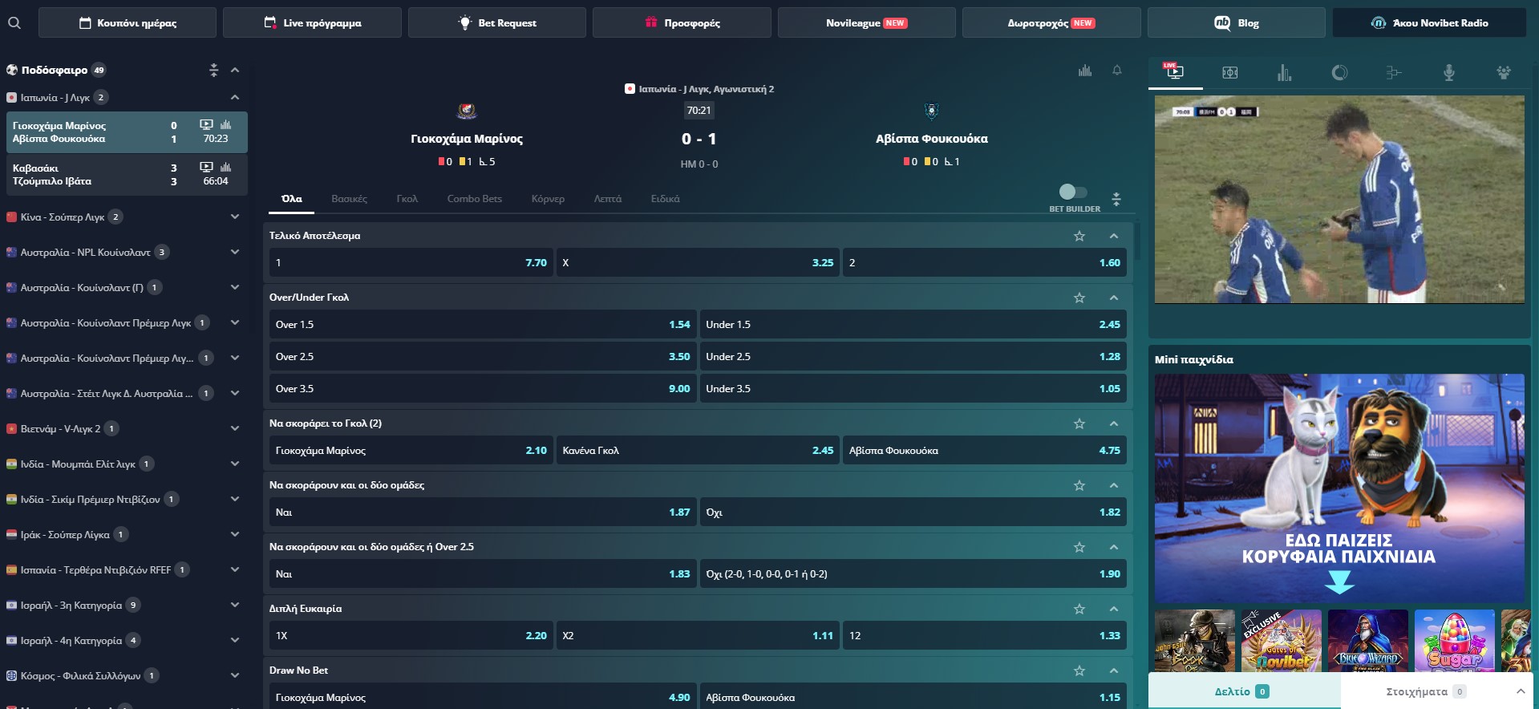Open the Novileague page
This screenshot has width=1539, height=709.
[866, 22]
